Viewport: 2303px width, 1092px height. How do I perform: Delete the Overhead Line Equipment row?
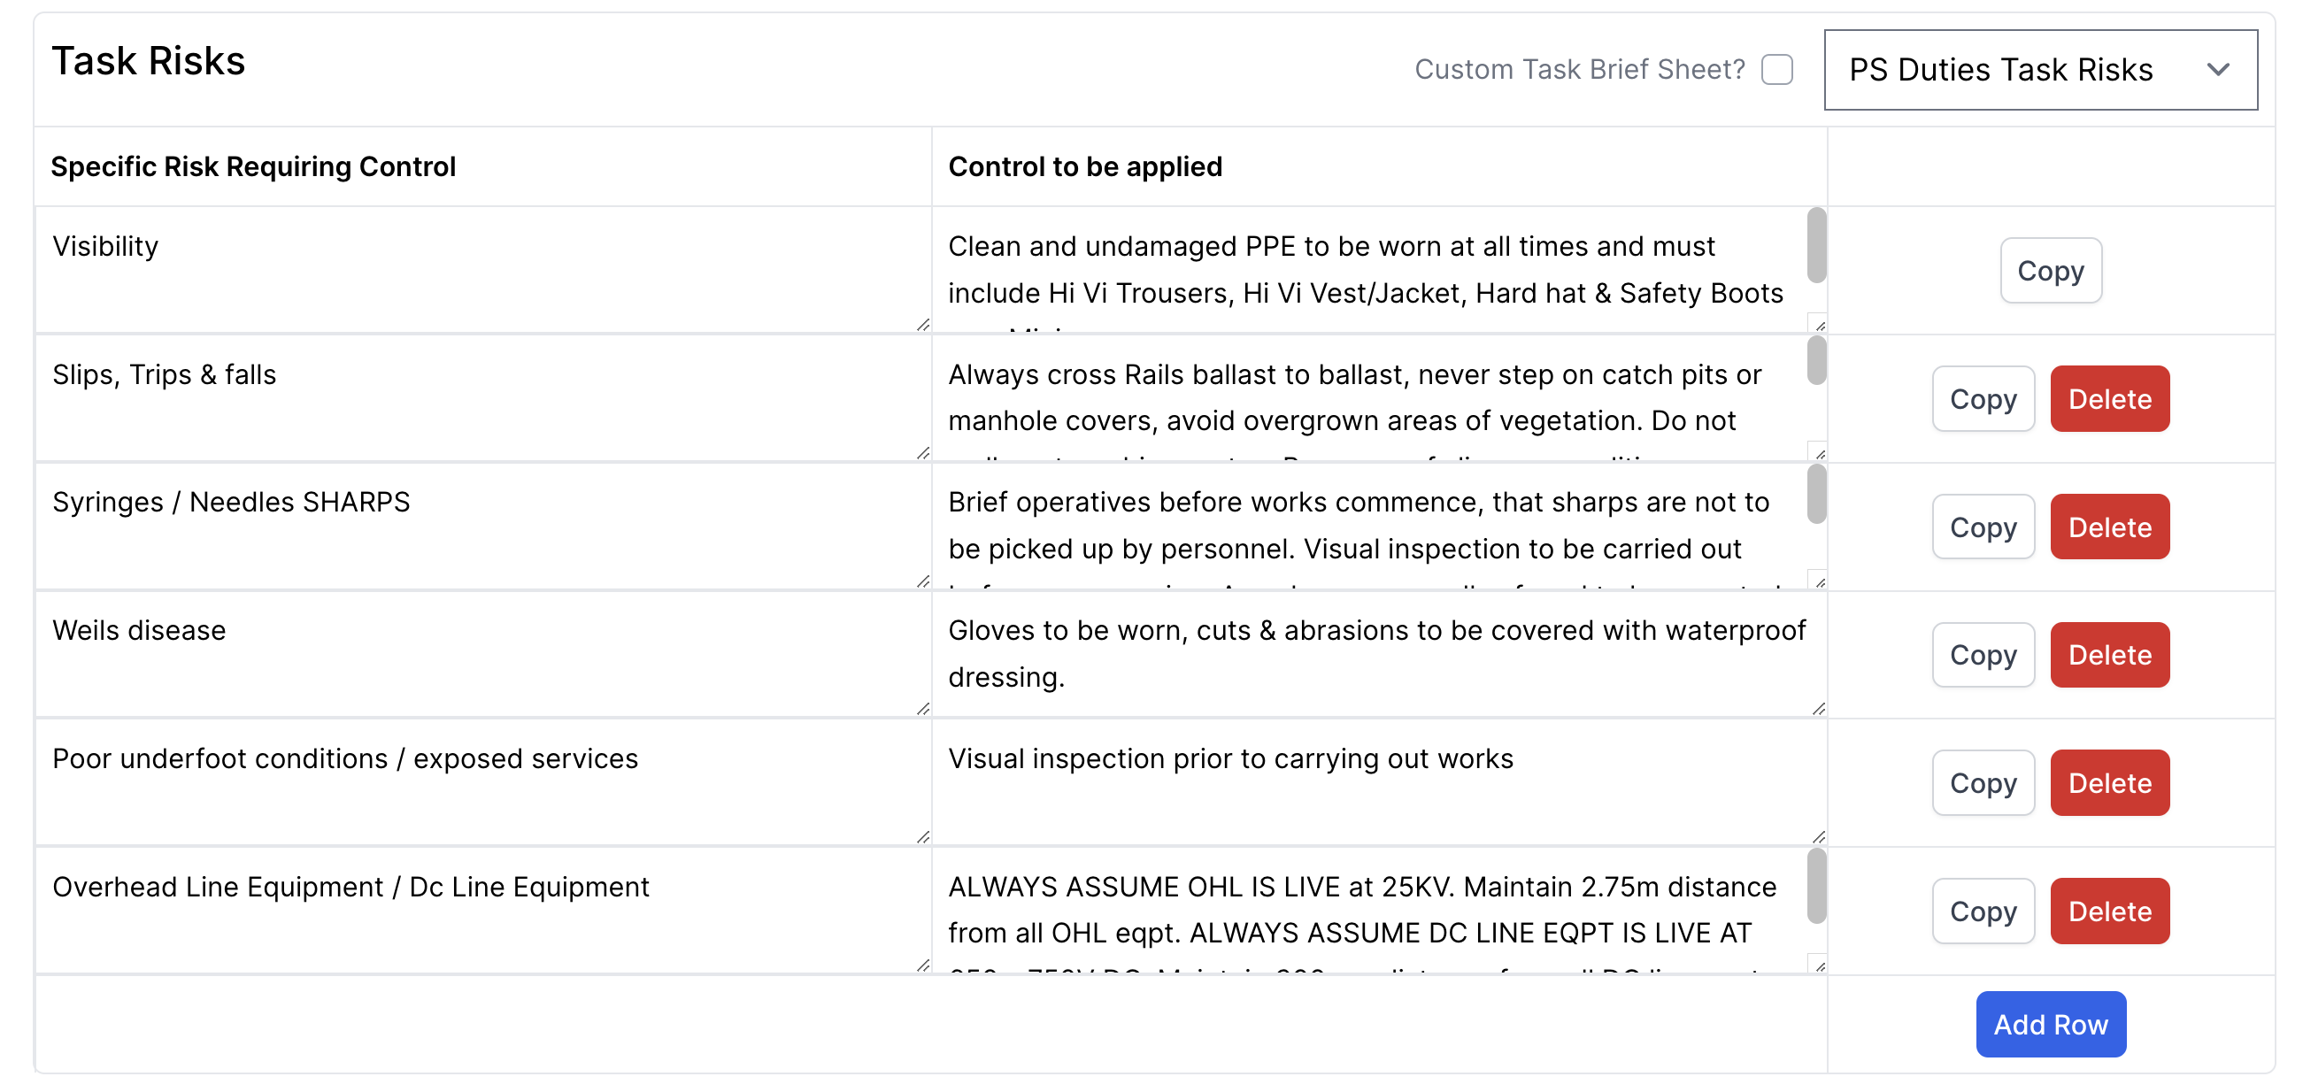pos(2110,911)
